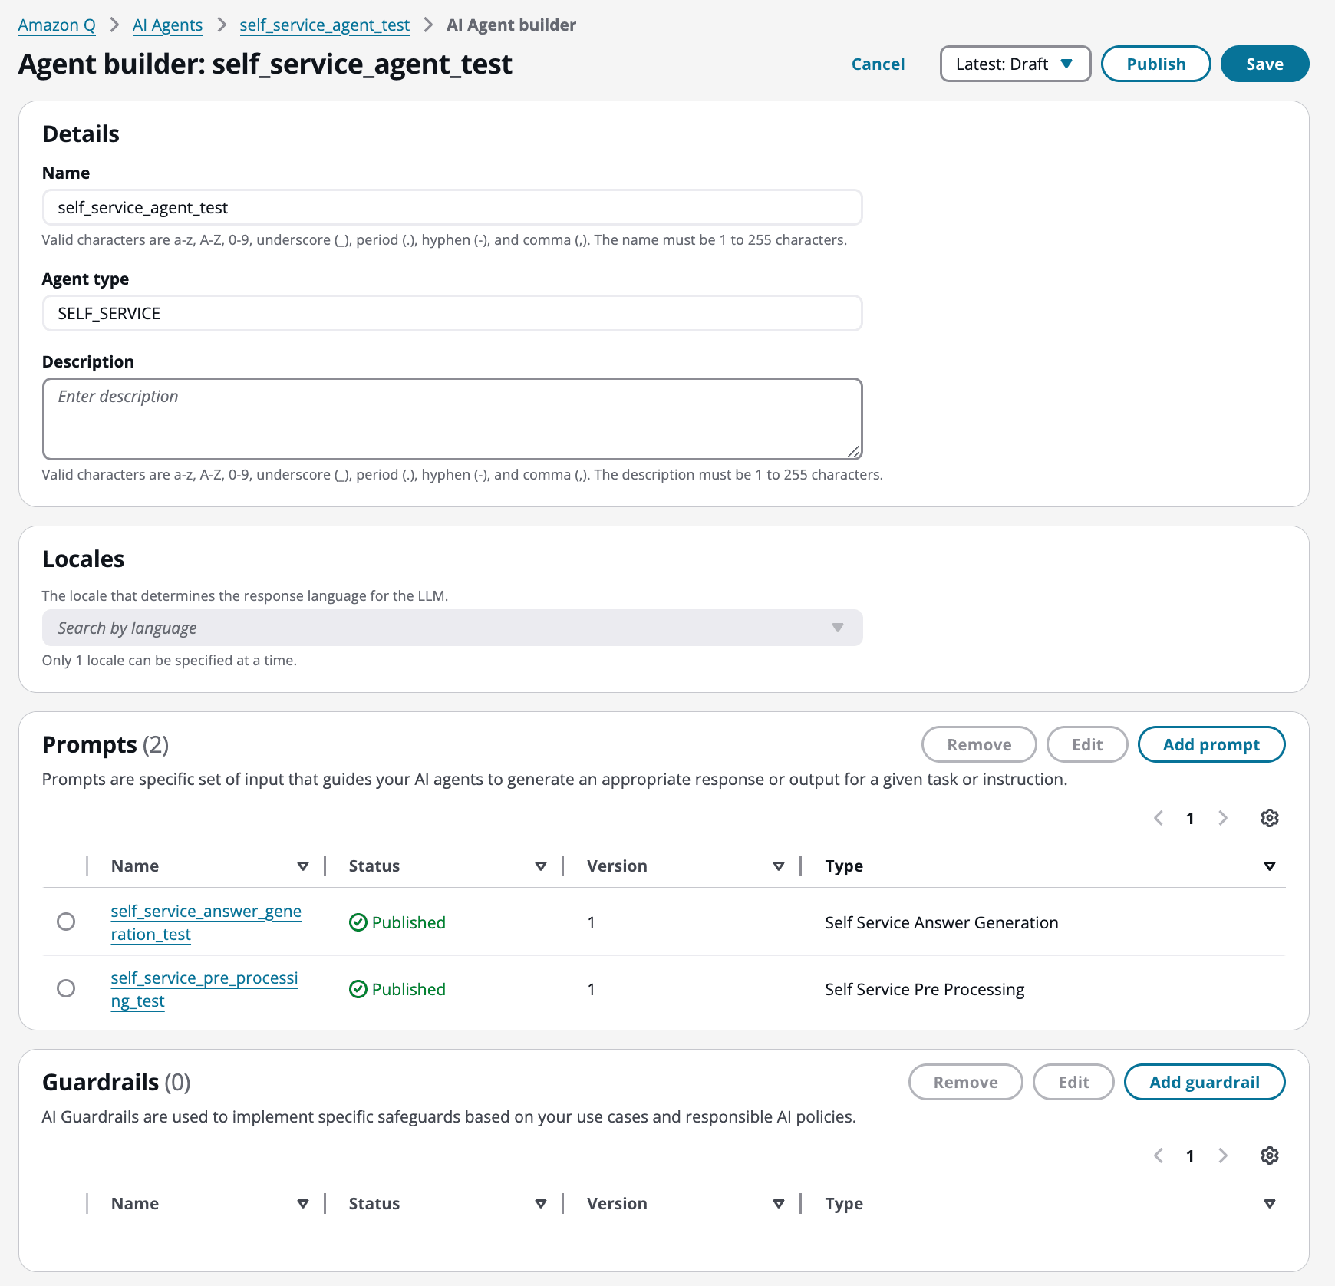Screen dimensions: 1335x1286
Task: Focus the Agent type input field
Action: click(452, 313)
